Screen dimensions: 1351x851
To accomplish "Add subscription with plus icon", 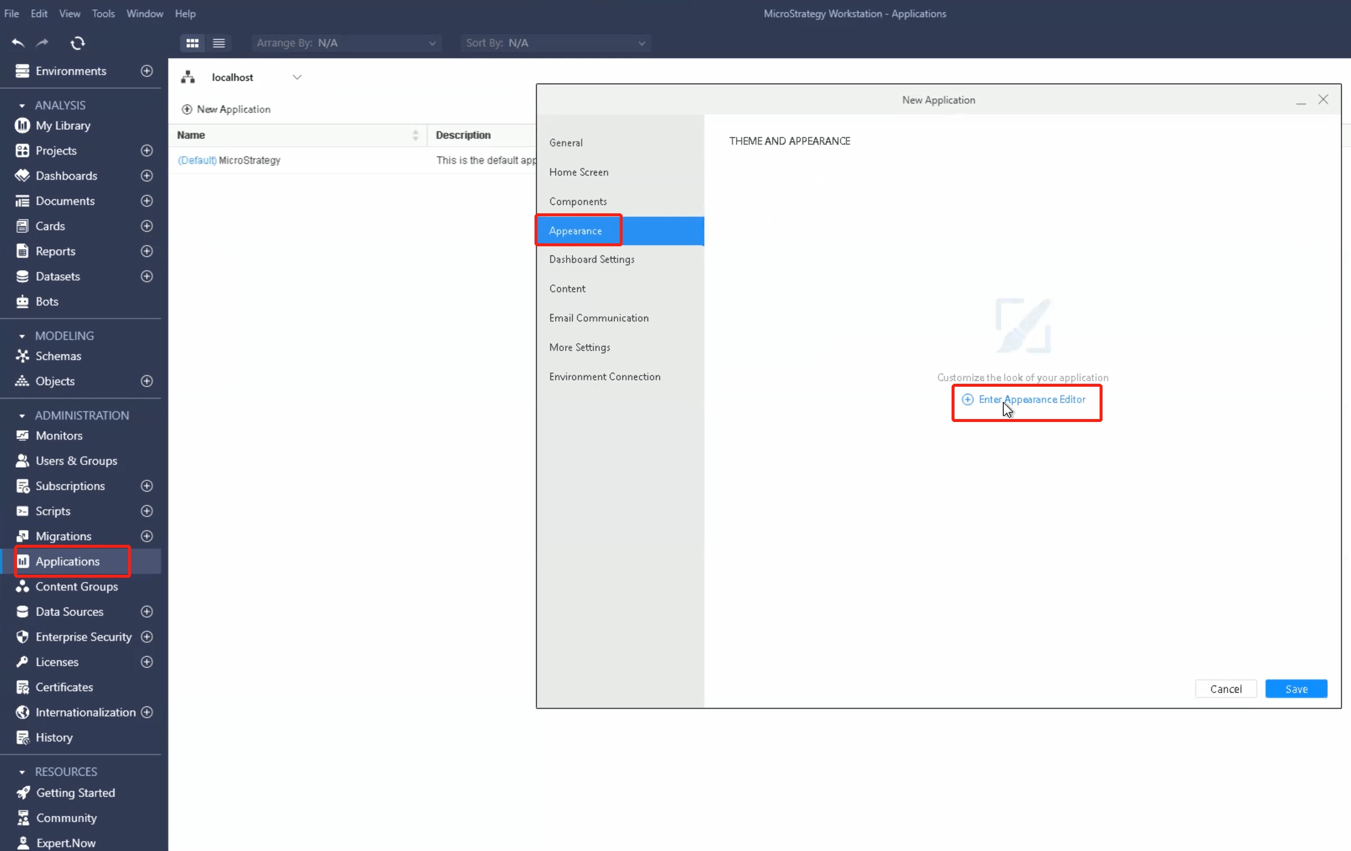I will [x=147, y=486].
